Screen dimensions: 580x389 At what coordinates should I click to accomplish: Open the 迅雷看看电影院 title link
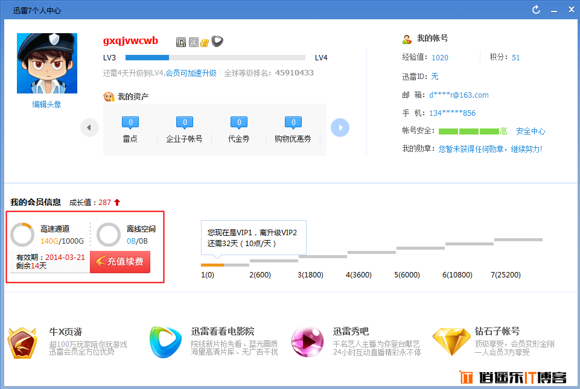coord(223,332)
